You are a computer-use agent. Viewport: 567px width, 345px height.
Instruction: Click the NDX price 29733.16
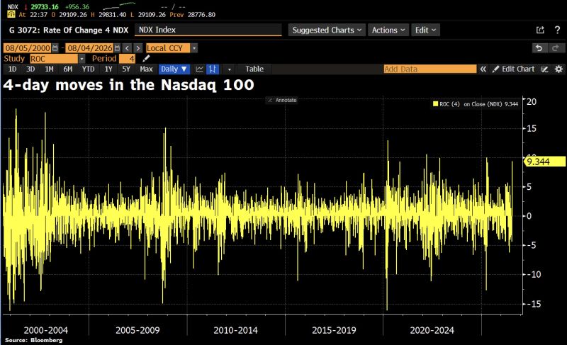[x=45, y=7]
